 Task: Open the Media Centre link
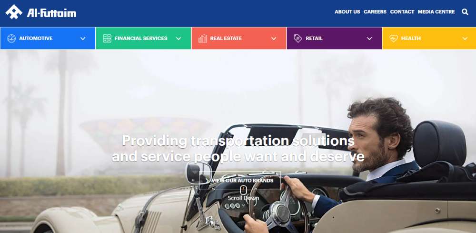436,12
